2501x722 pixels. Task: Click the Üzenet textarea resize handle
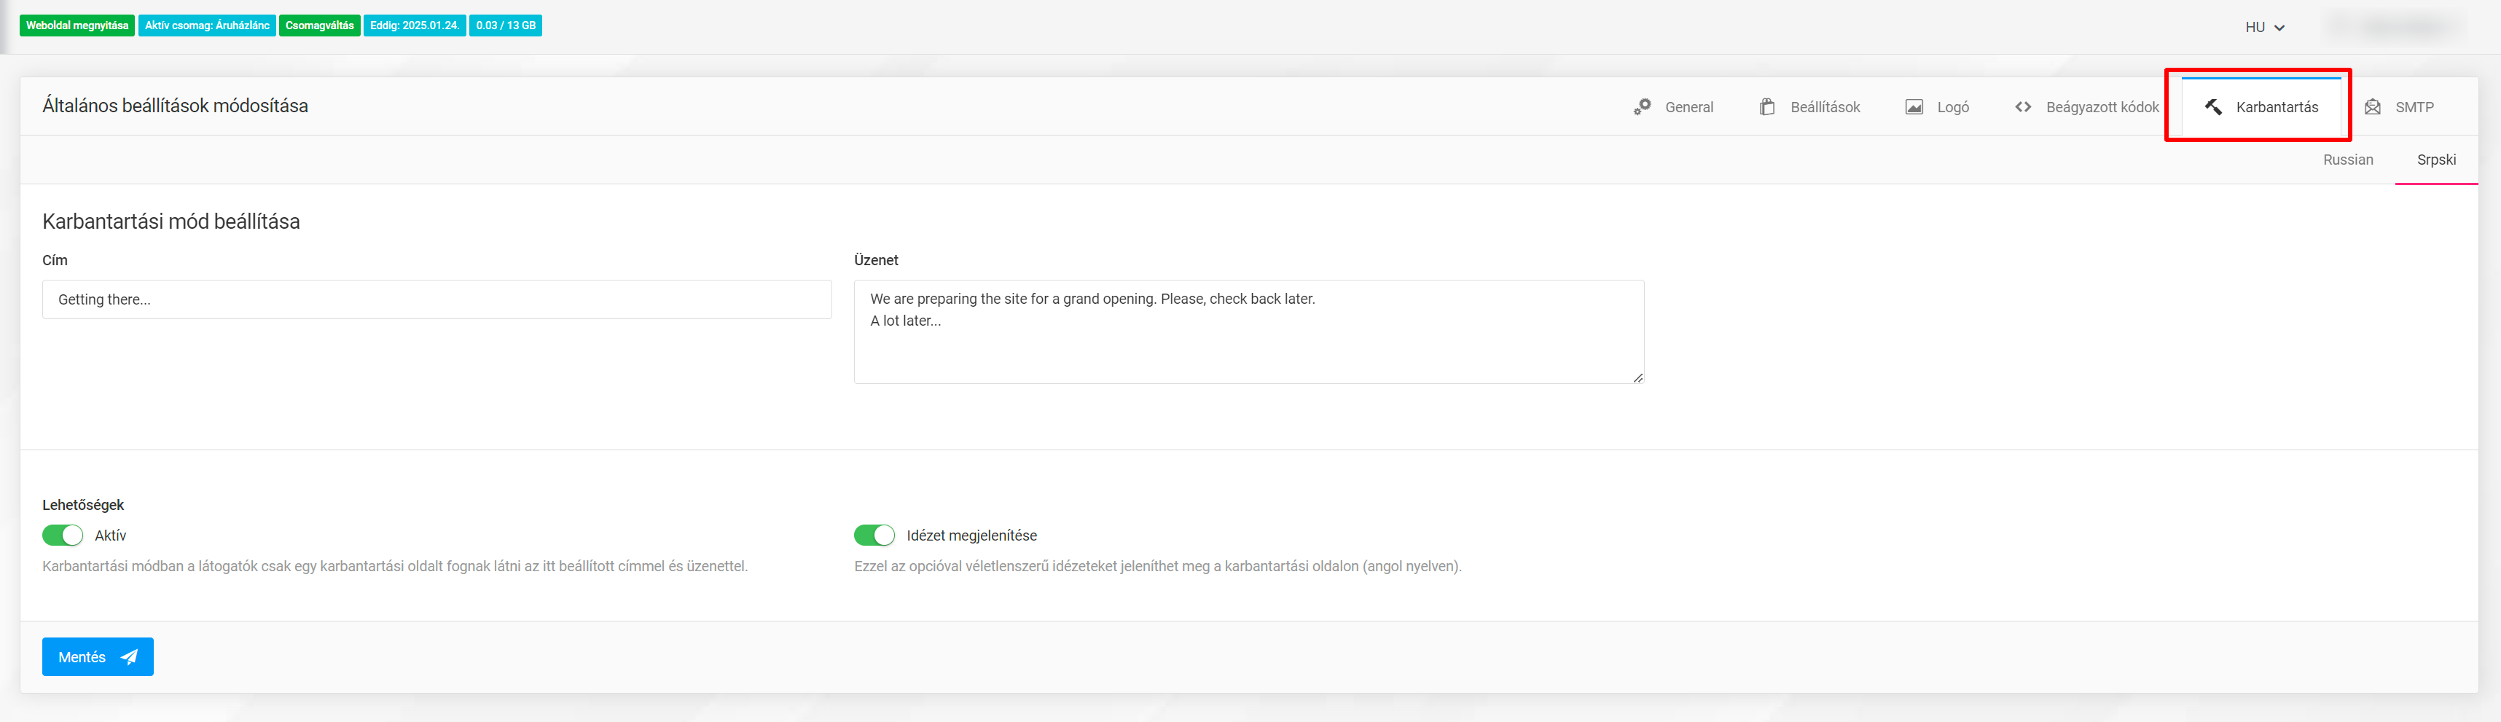(x=1637, y=377)
